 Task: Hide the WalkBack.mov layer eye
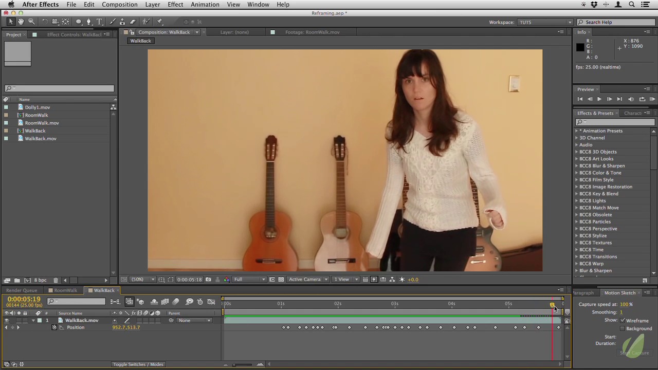click(7, 320)
